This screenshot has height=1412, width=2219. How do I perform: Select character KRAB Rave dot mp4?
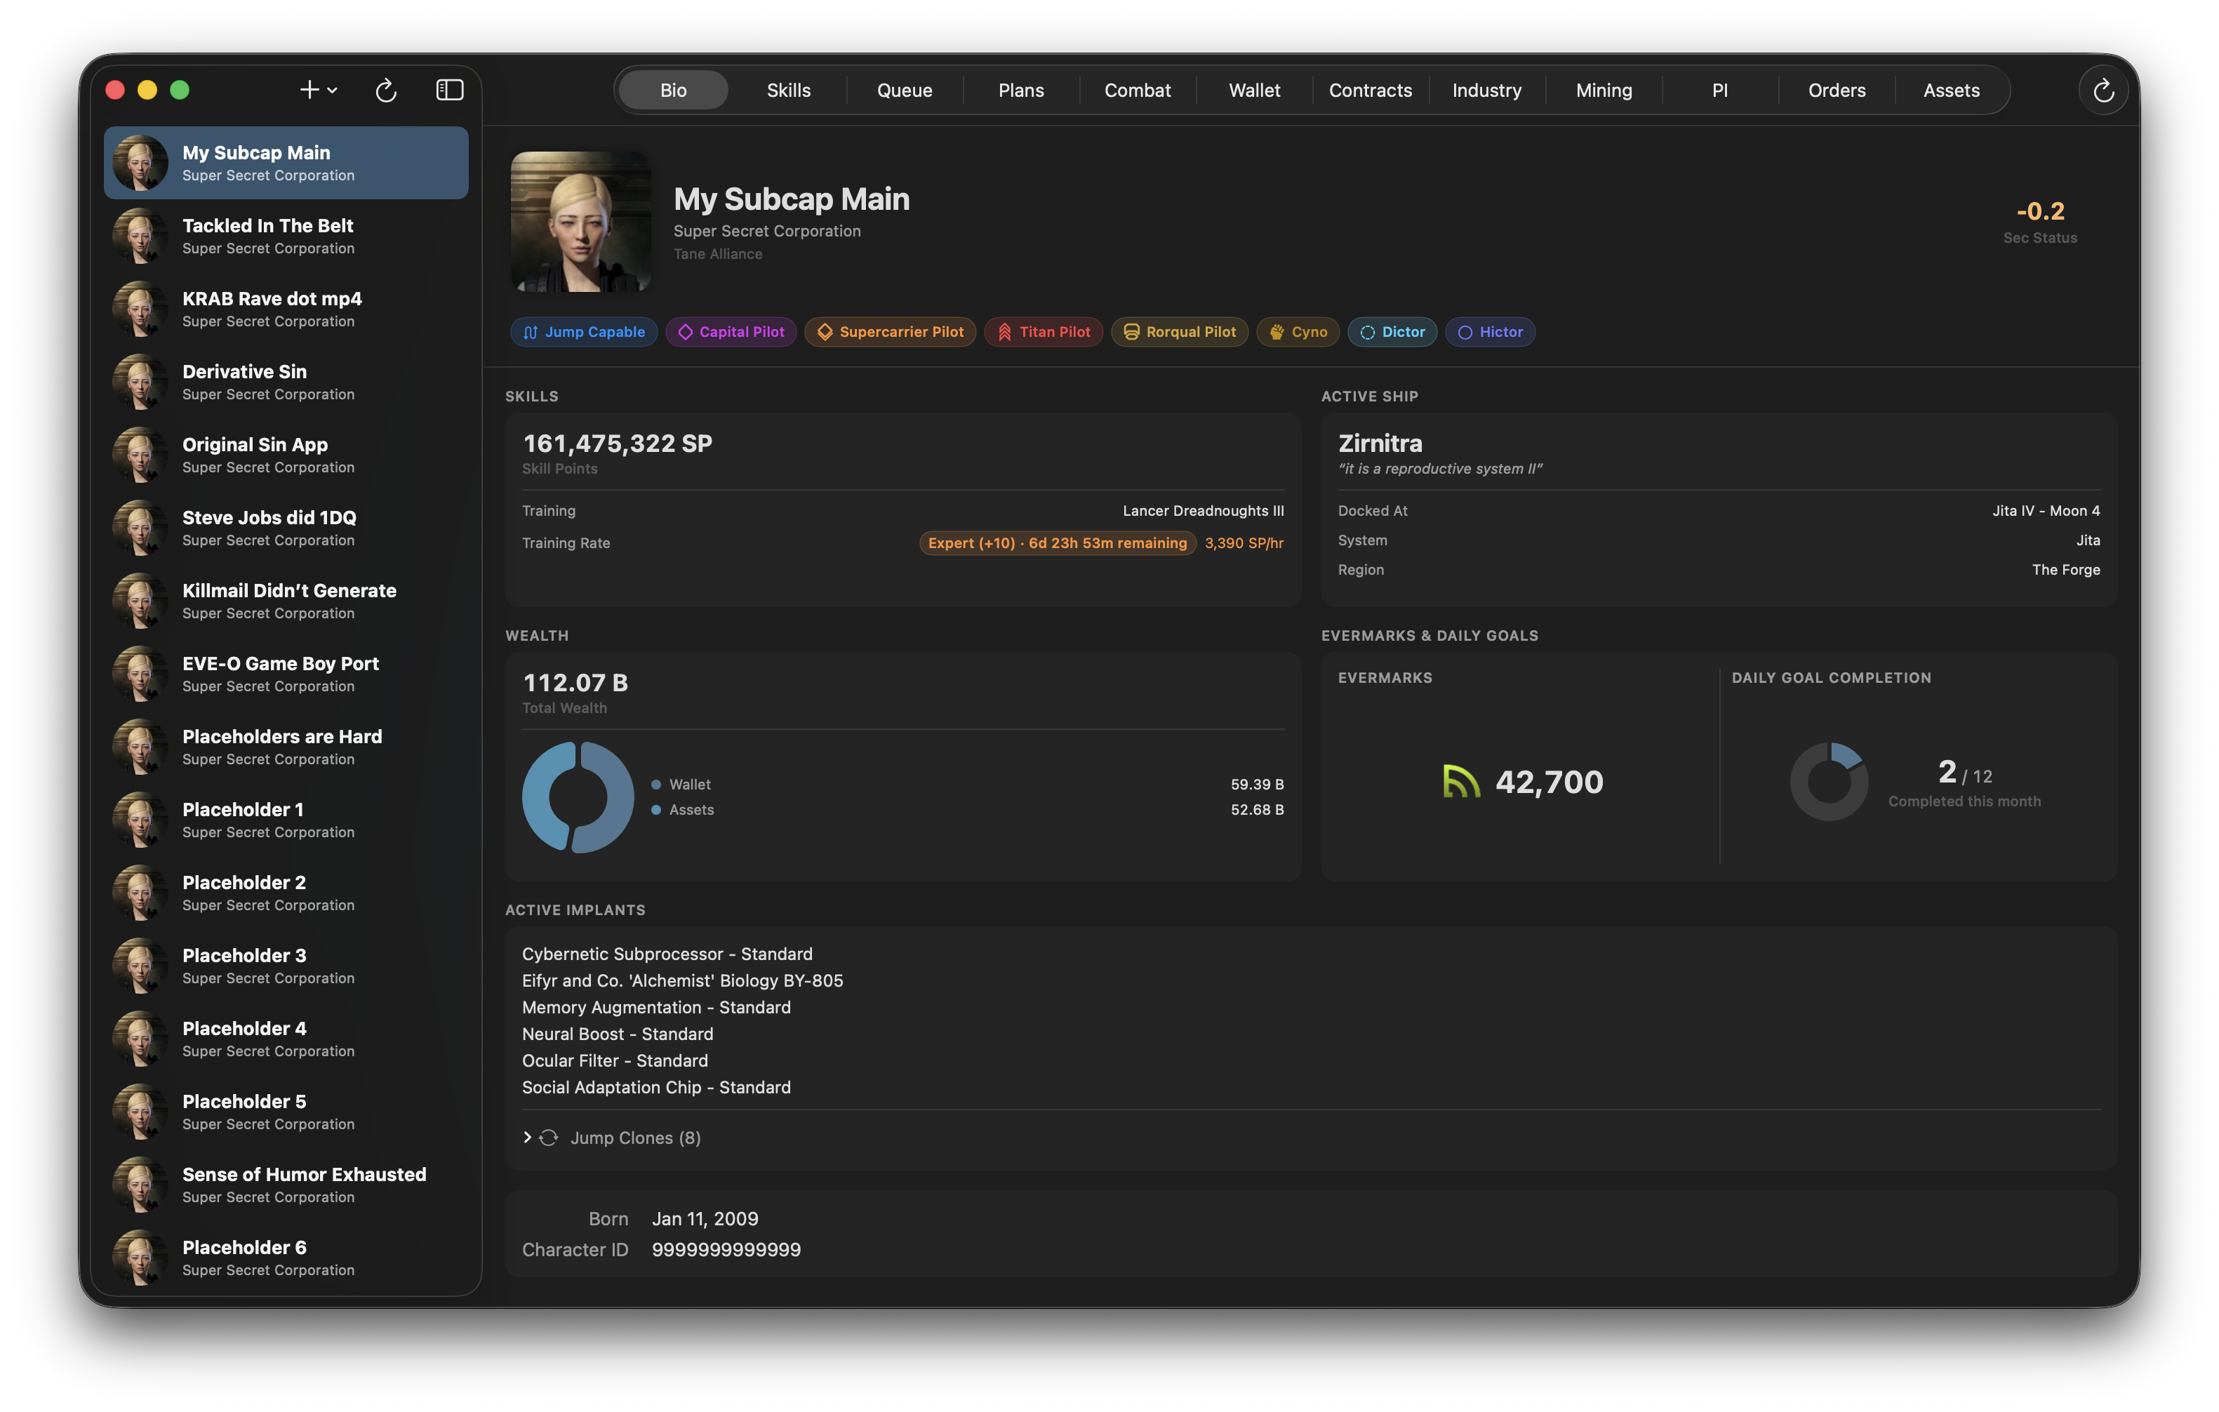click(x=286, y=309)
